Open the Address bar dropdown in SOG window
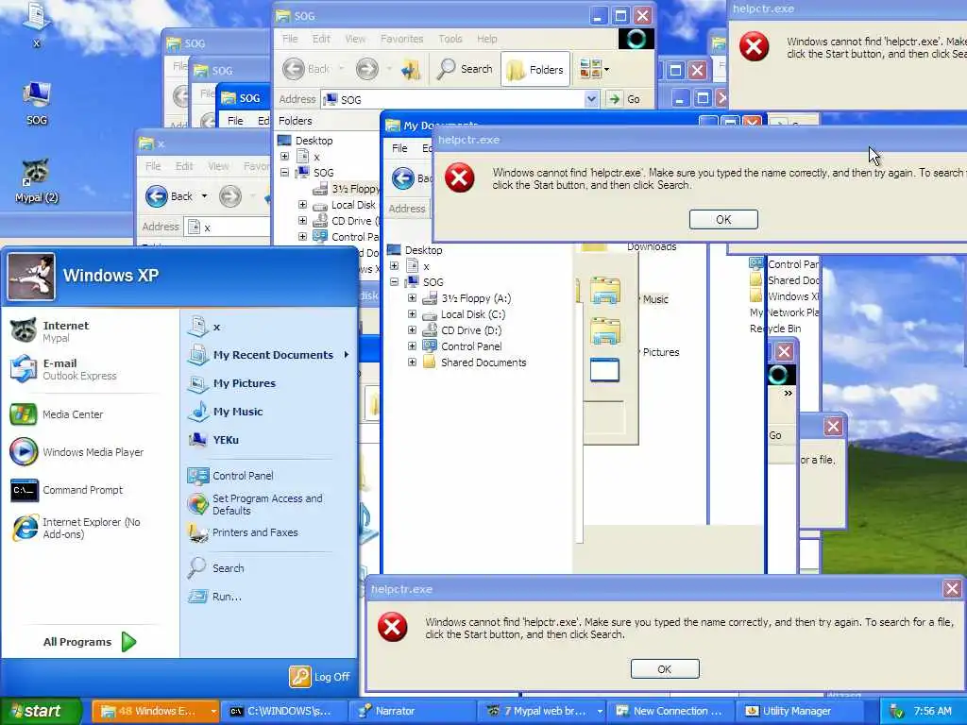The height and width of the screenshot is (725, 967). (x=591, y=98)
